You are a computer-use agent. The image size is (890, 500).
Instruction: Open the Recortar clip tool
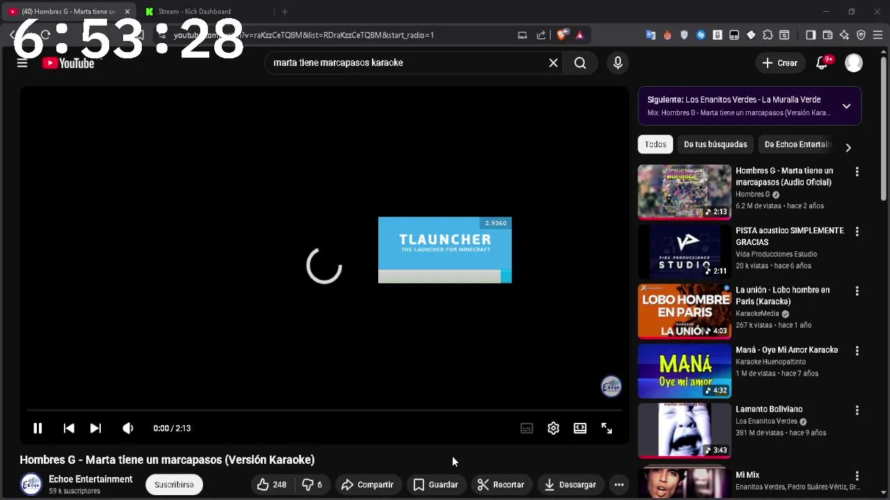coord(501,485)
